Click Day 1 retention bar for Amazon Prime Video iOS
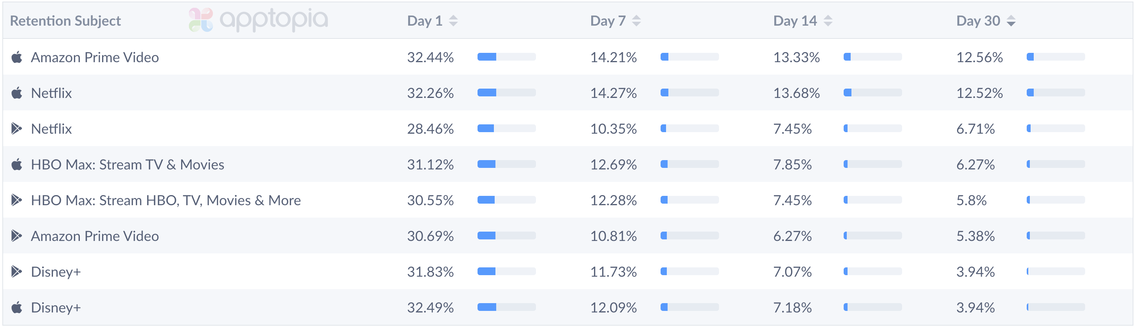The height and width of the screenshot is (328, 1135). 506,57
